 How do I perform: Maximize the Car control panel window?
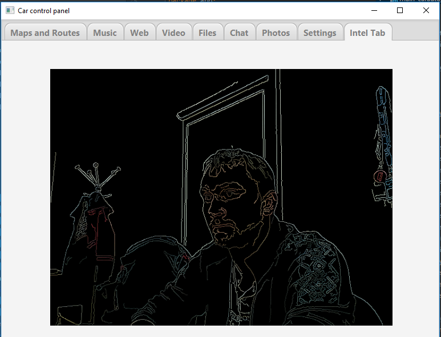point(400,11)
